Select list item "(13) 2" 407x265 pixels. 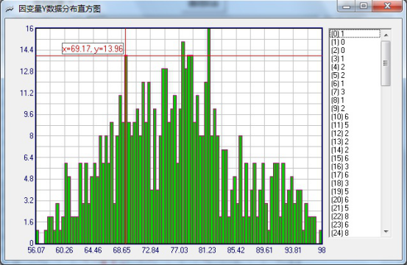355,142
